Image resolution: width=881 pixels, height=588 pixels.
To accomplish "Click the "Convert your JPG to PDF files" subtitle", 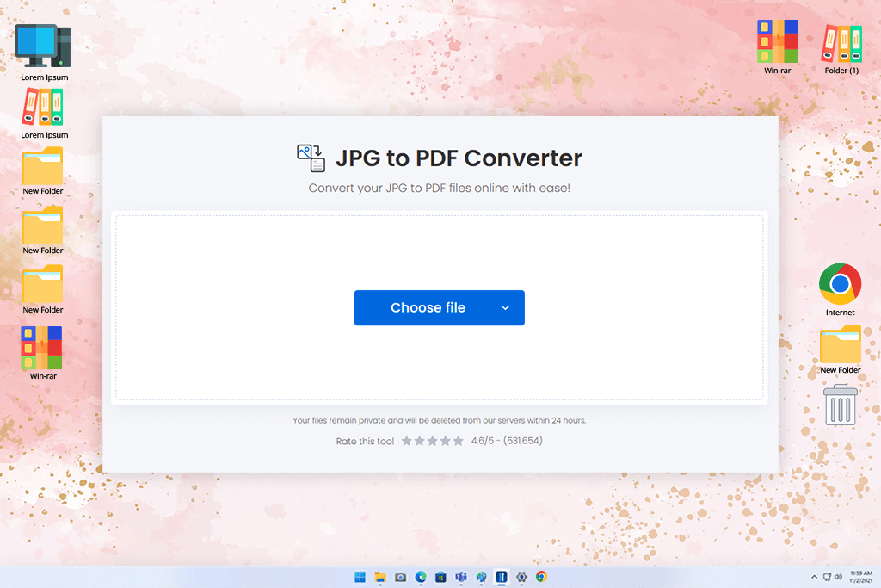I will pyautogui.click(x=439, y=188).
